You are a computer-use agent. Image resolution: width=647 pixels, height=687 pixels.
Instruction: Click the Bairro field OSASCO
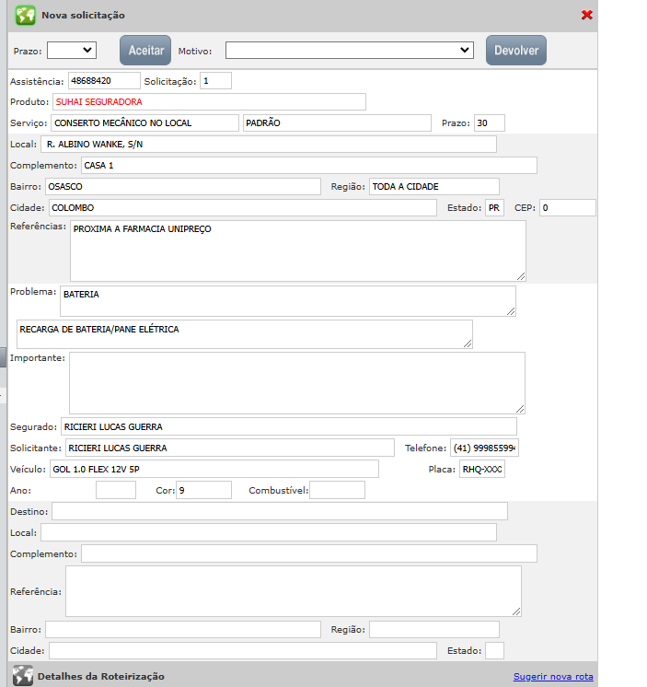[x=183, y=187]
